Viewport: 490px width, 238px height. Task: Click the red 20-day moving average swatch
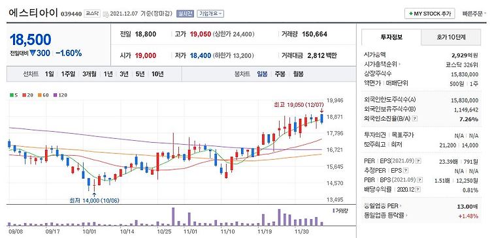click(24, 95)
